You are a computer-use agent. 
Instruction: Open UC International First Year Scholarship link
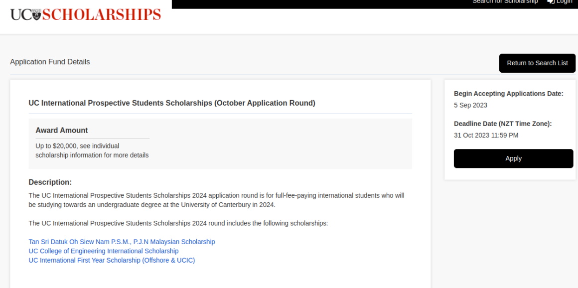click(x=112, y=260)
